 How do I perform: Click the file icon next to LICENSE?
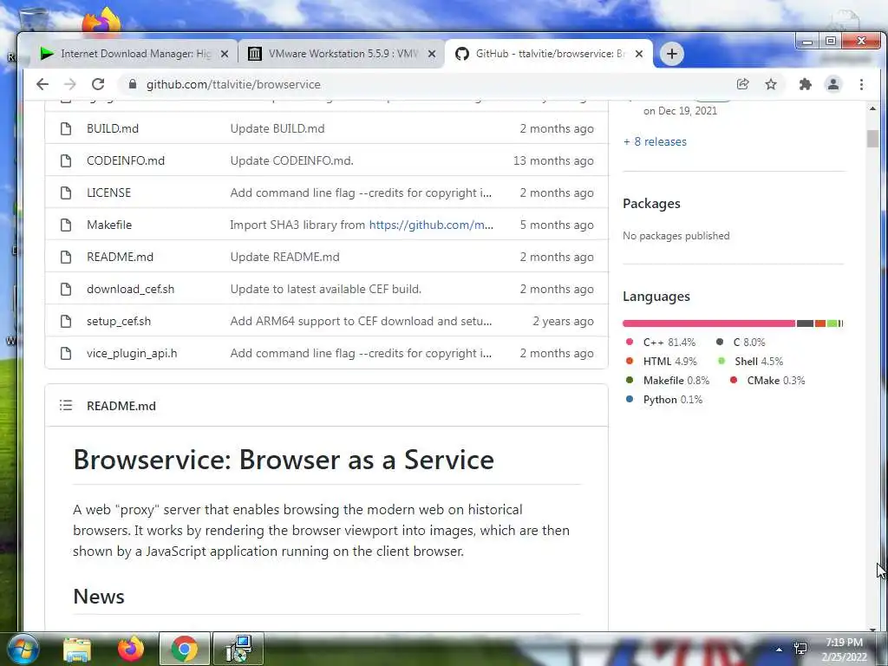pos(66,193)
